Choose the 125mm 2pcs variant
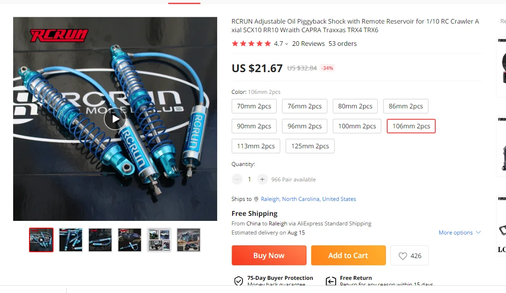Viewport: 506px width, 293px height. click(310, 146)
